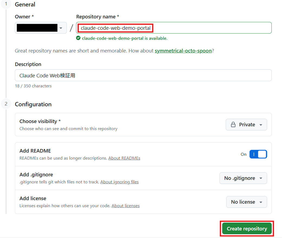Screen dimensions: 282x238
Task: Open the No .gitignore template dropdown
Action: [243, 178]
